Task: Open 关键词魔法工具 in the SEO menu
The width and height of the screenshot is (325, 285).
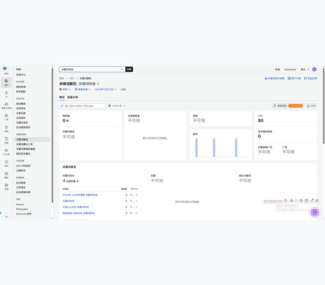Action: coord(24,144)
